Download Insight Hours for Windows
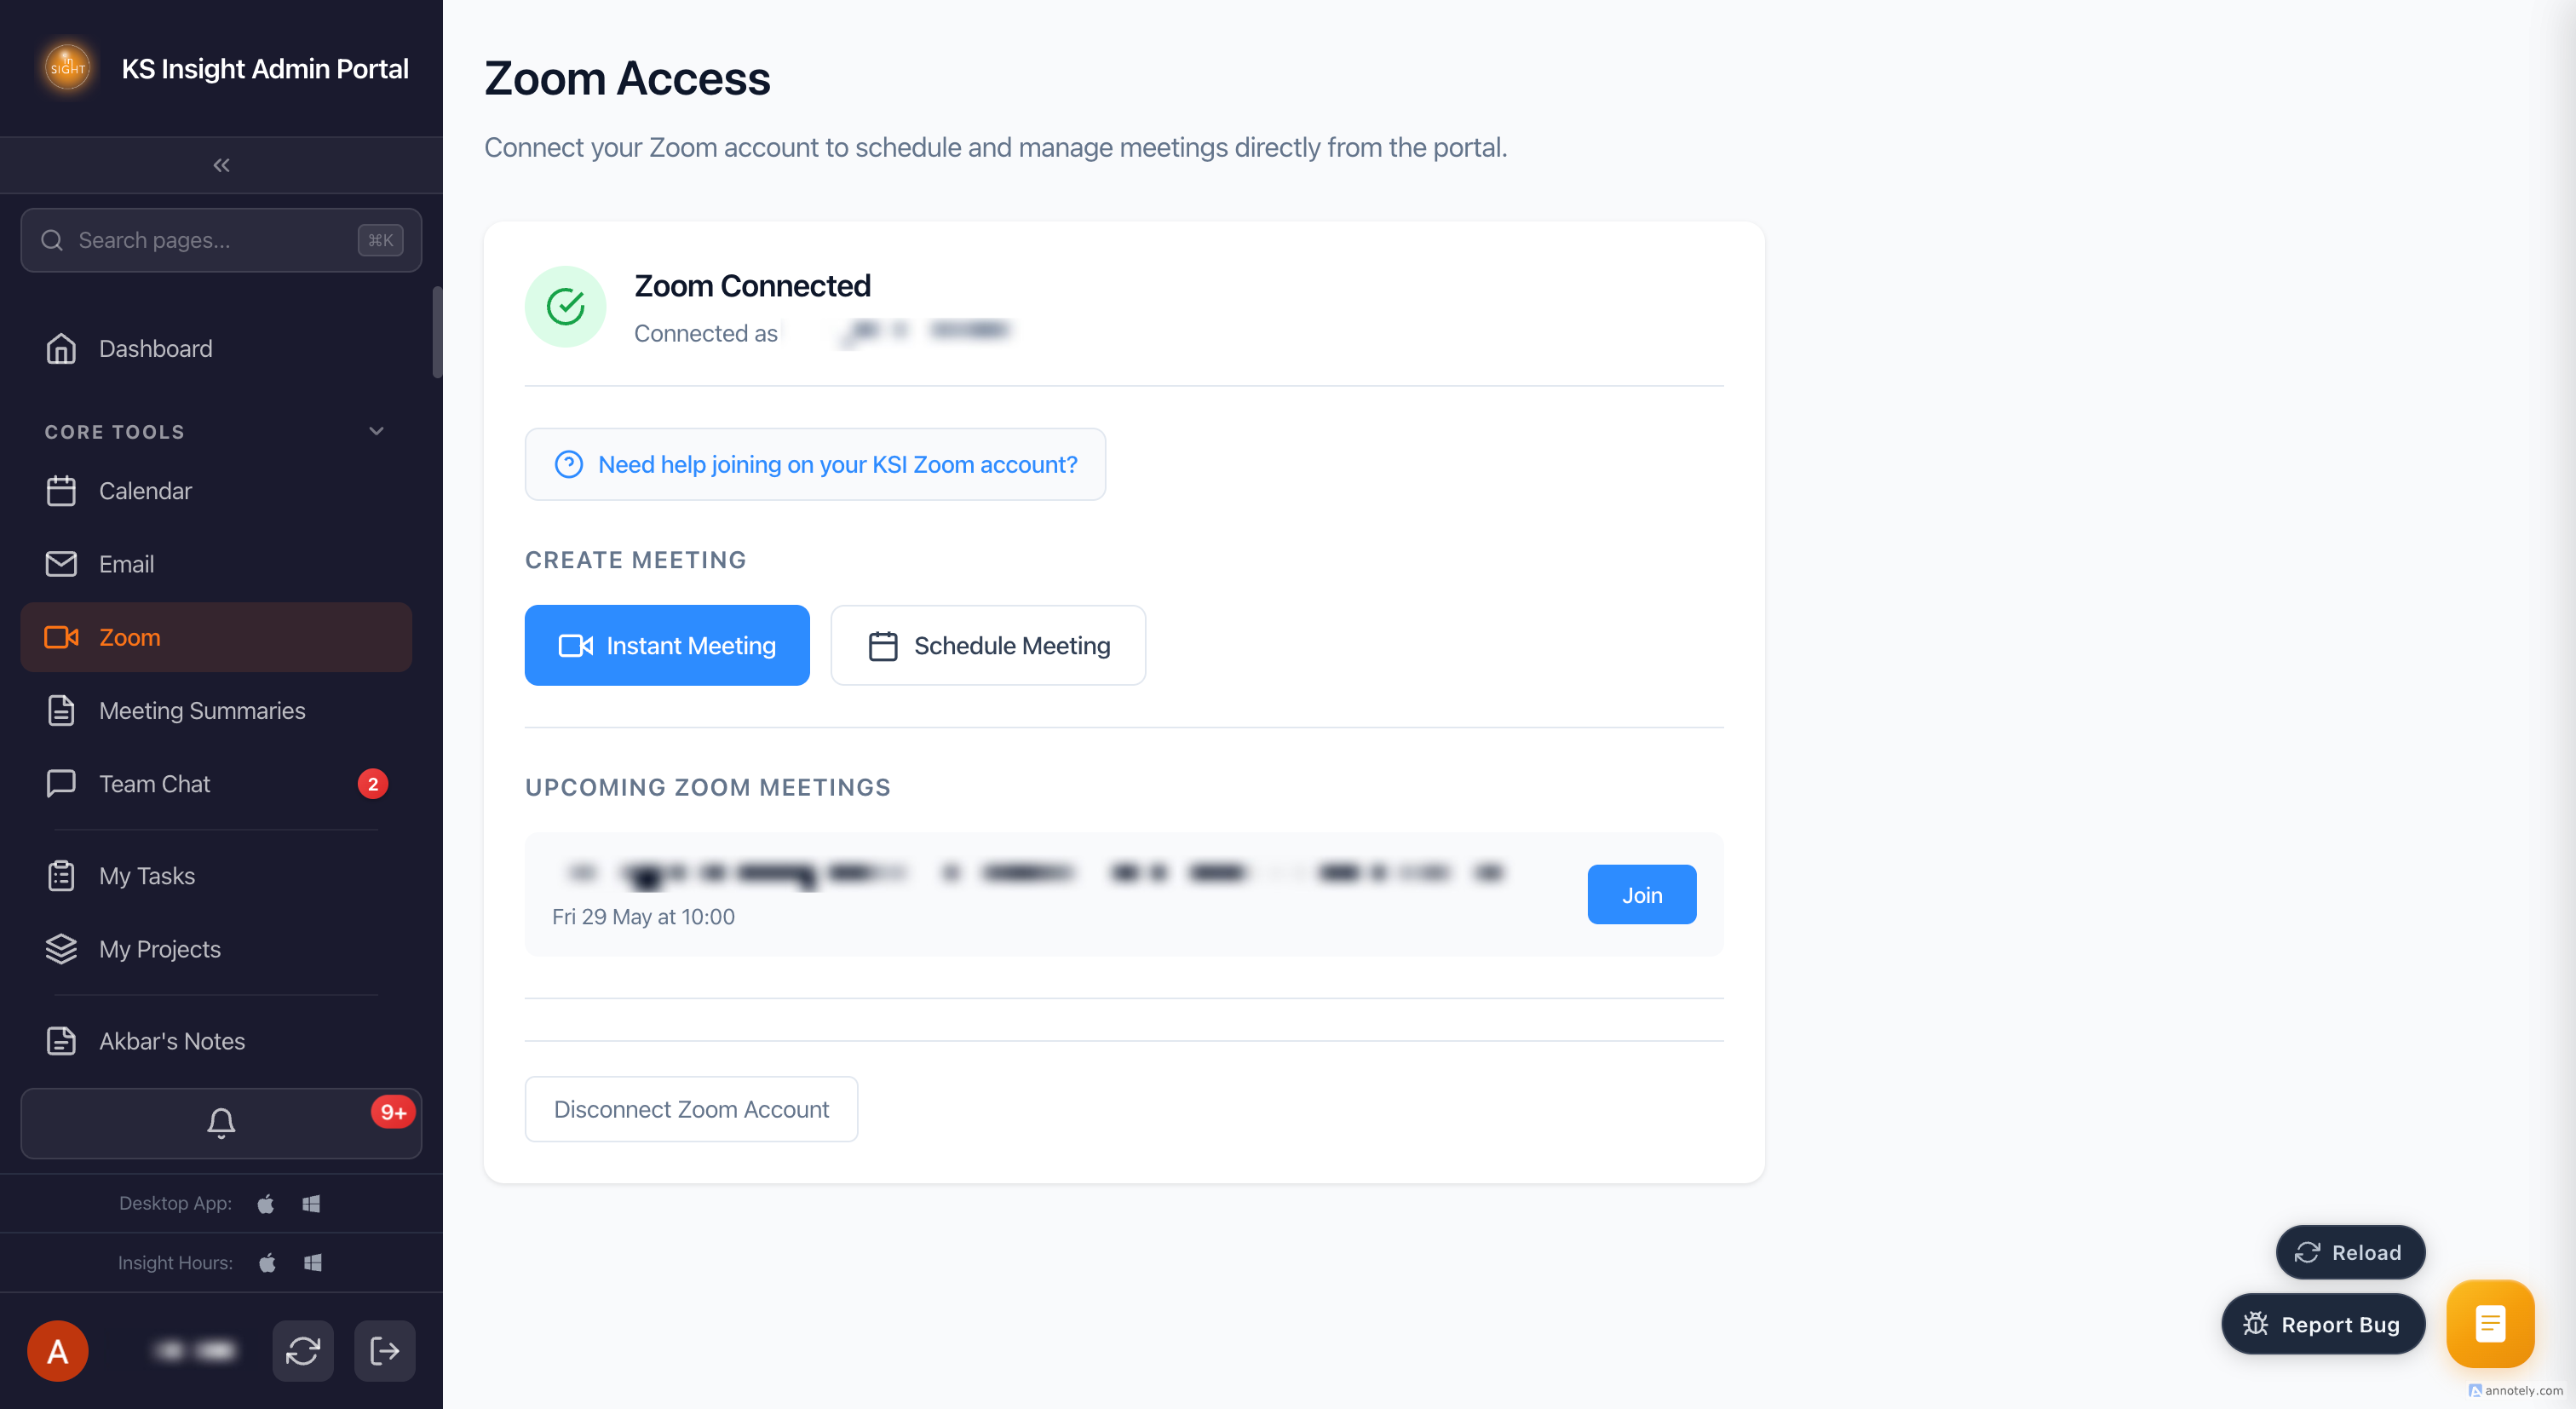The image size is (2576, 1409). [313, 1263]
